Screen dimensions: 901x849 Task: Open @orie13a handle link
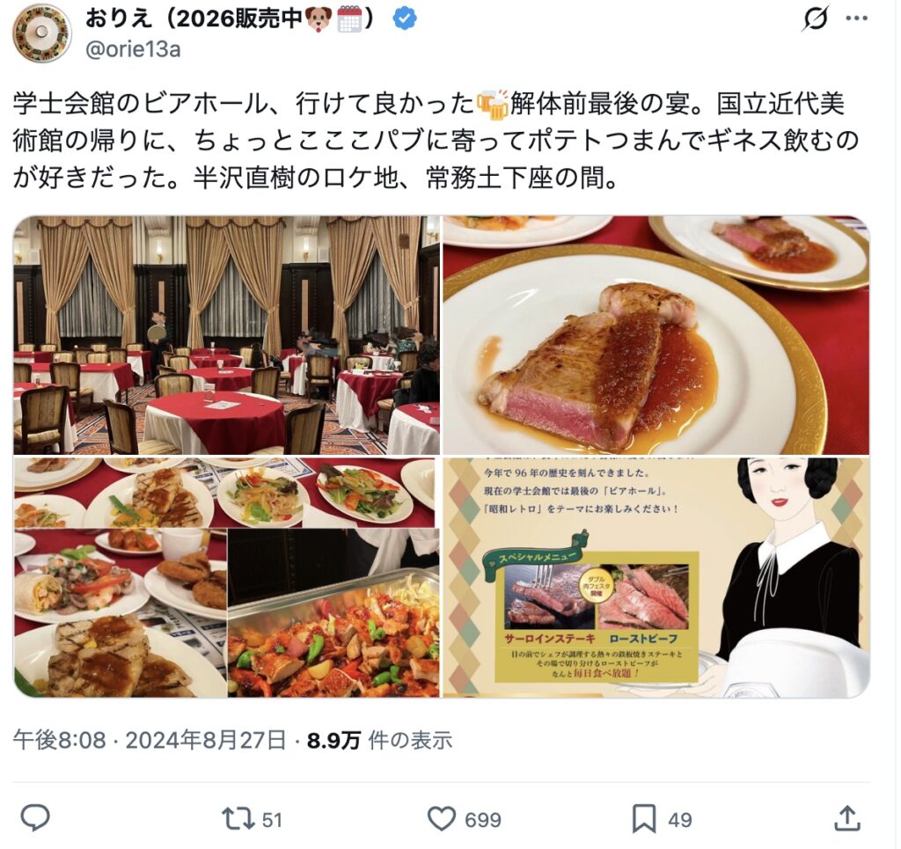coord(133,49)
